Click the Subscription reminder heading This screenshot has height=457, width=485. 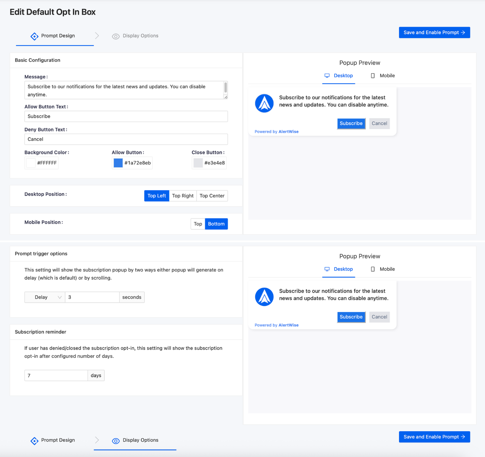(x=40, y=332)
